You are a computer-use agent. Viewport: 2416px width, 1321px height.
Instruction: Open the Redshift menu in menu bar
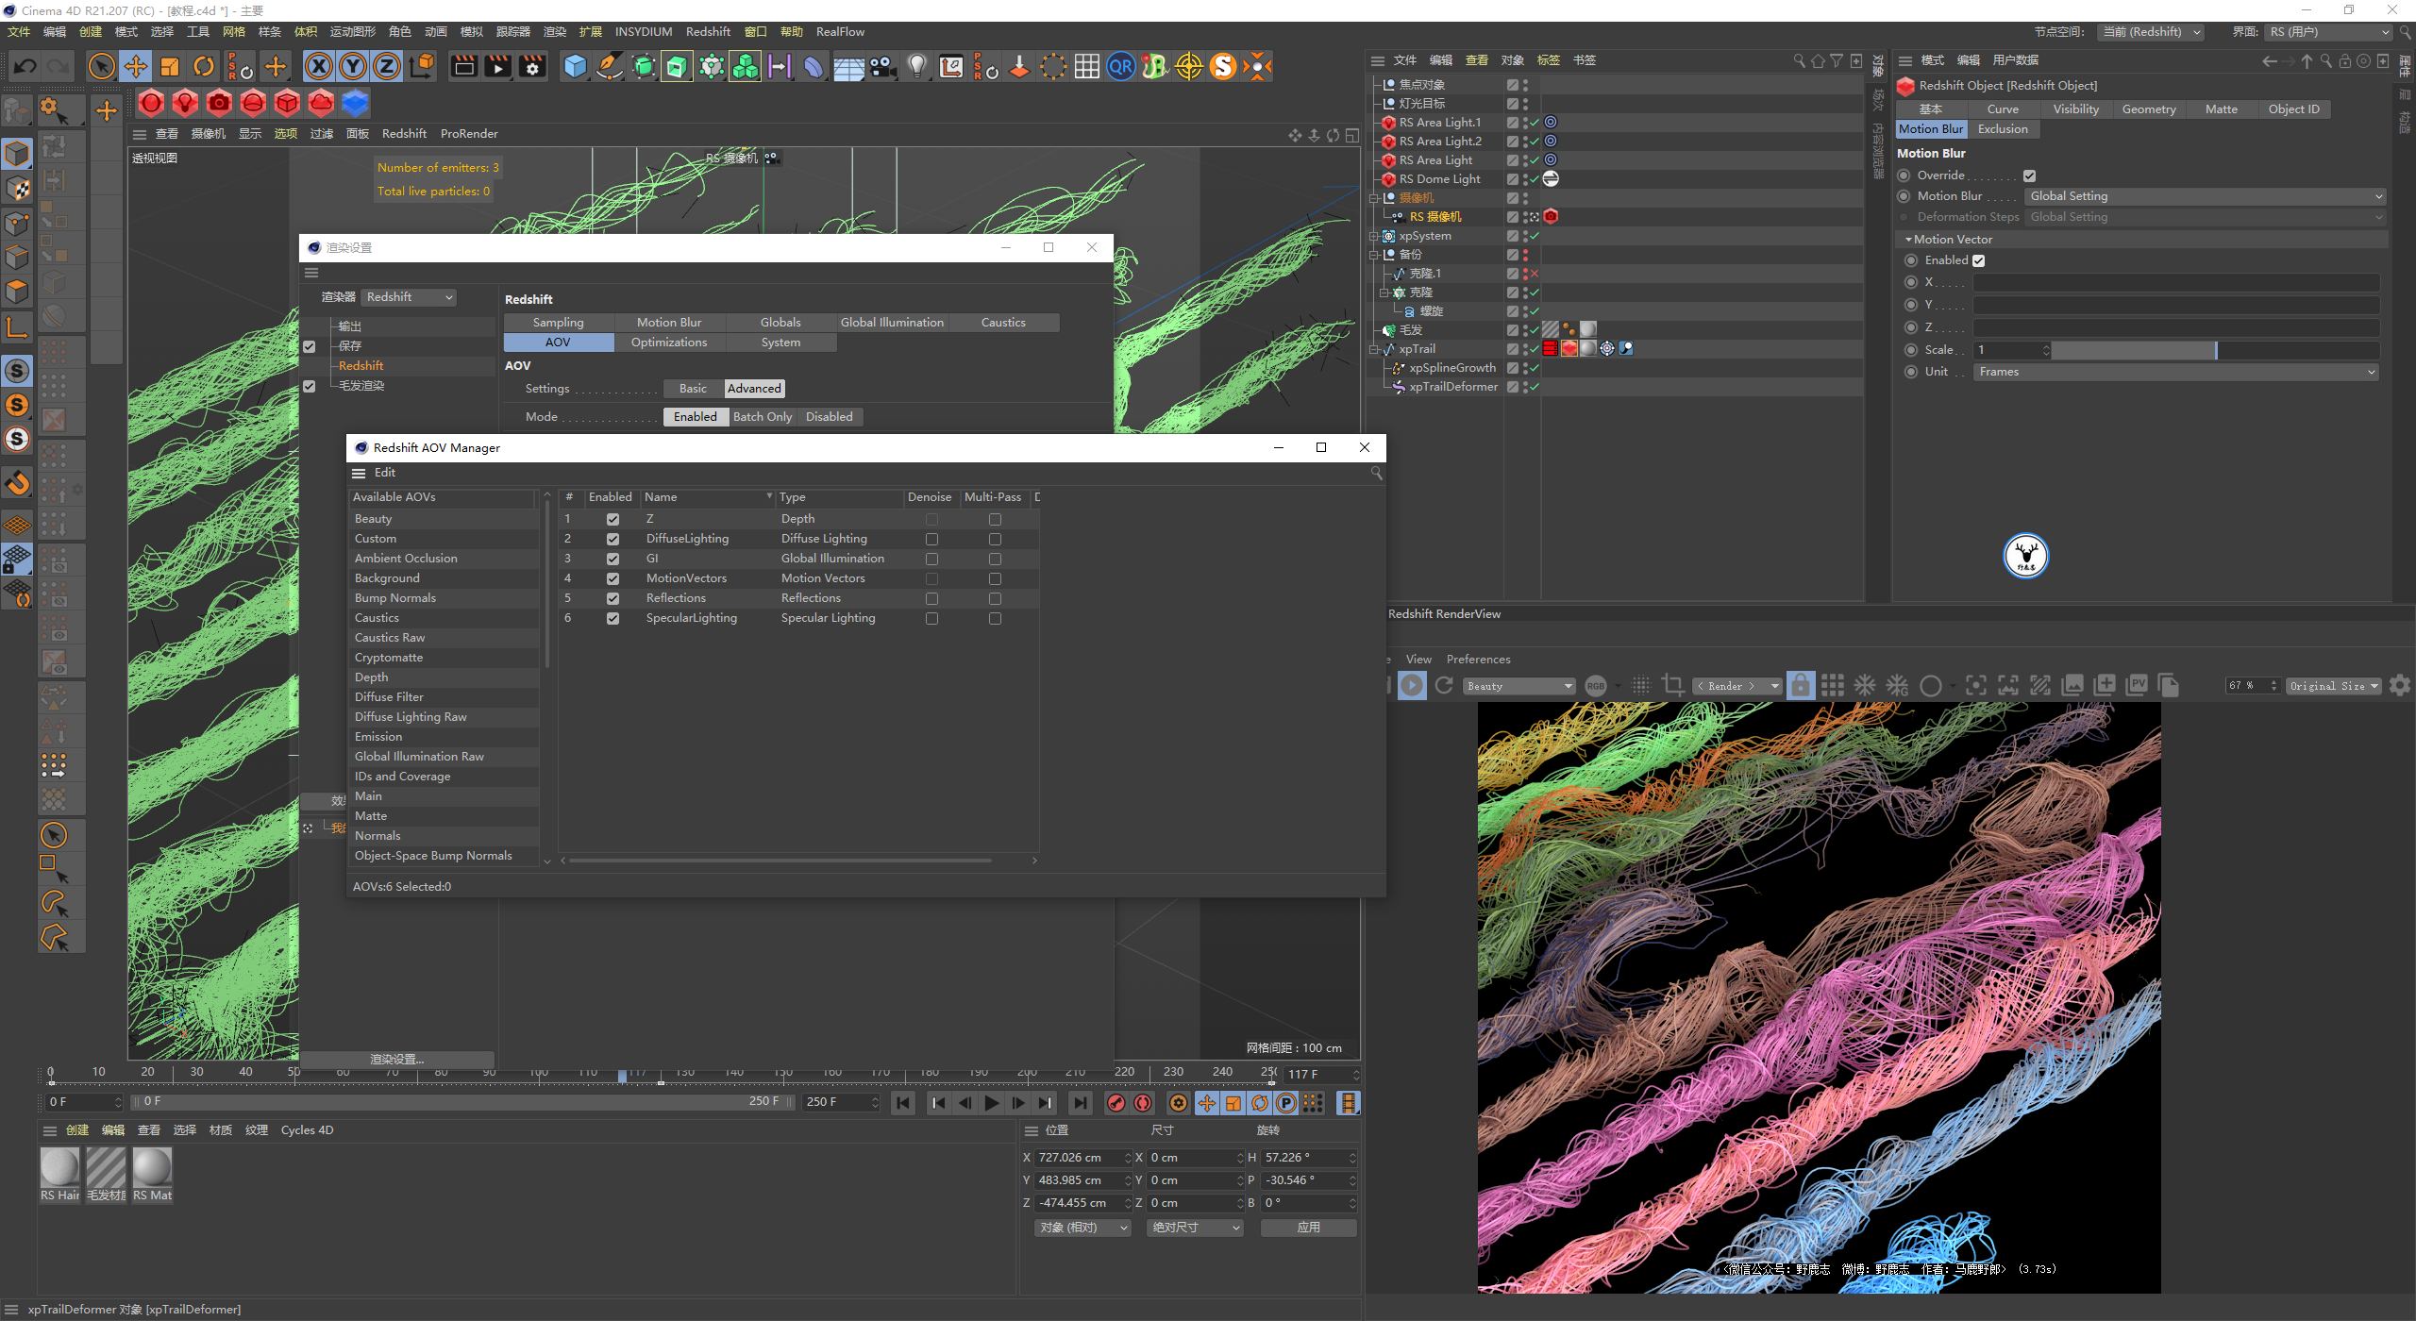coord(707,31)
